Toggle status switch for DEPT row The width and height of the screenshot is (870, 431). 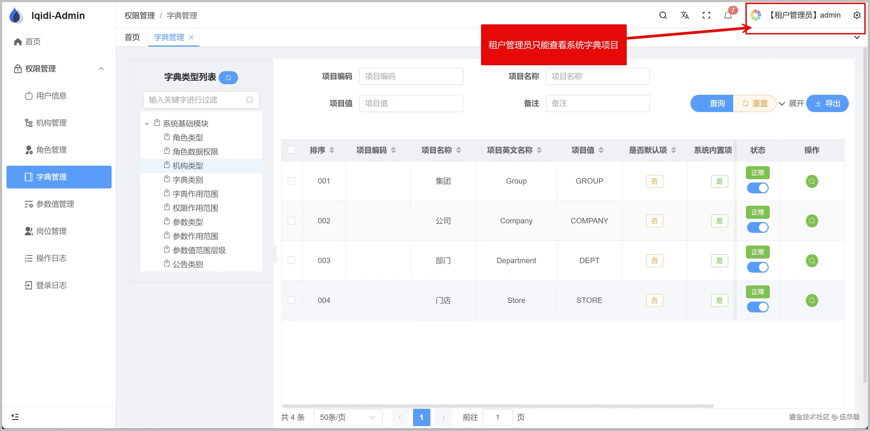point(758,267)
